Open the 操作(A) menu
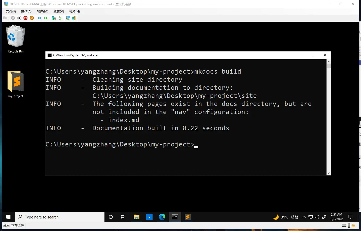 (x=26, y=11)
